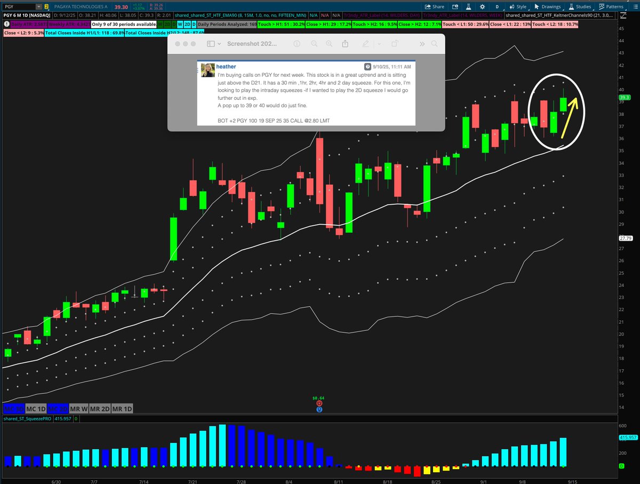This screenshot has height=484, width=640.
Task: Open the Studies menu
Action: point(580,6)
